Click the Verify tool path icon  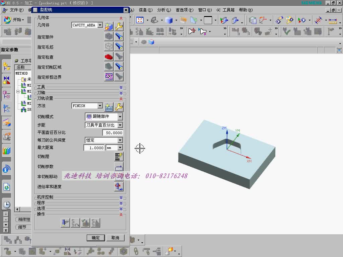coord(85,223)
